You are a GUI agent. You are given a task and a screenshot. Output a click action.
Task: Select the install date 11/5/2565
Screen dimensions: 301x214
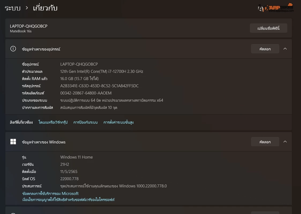click(x=69, y=172)
